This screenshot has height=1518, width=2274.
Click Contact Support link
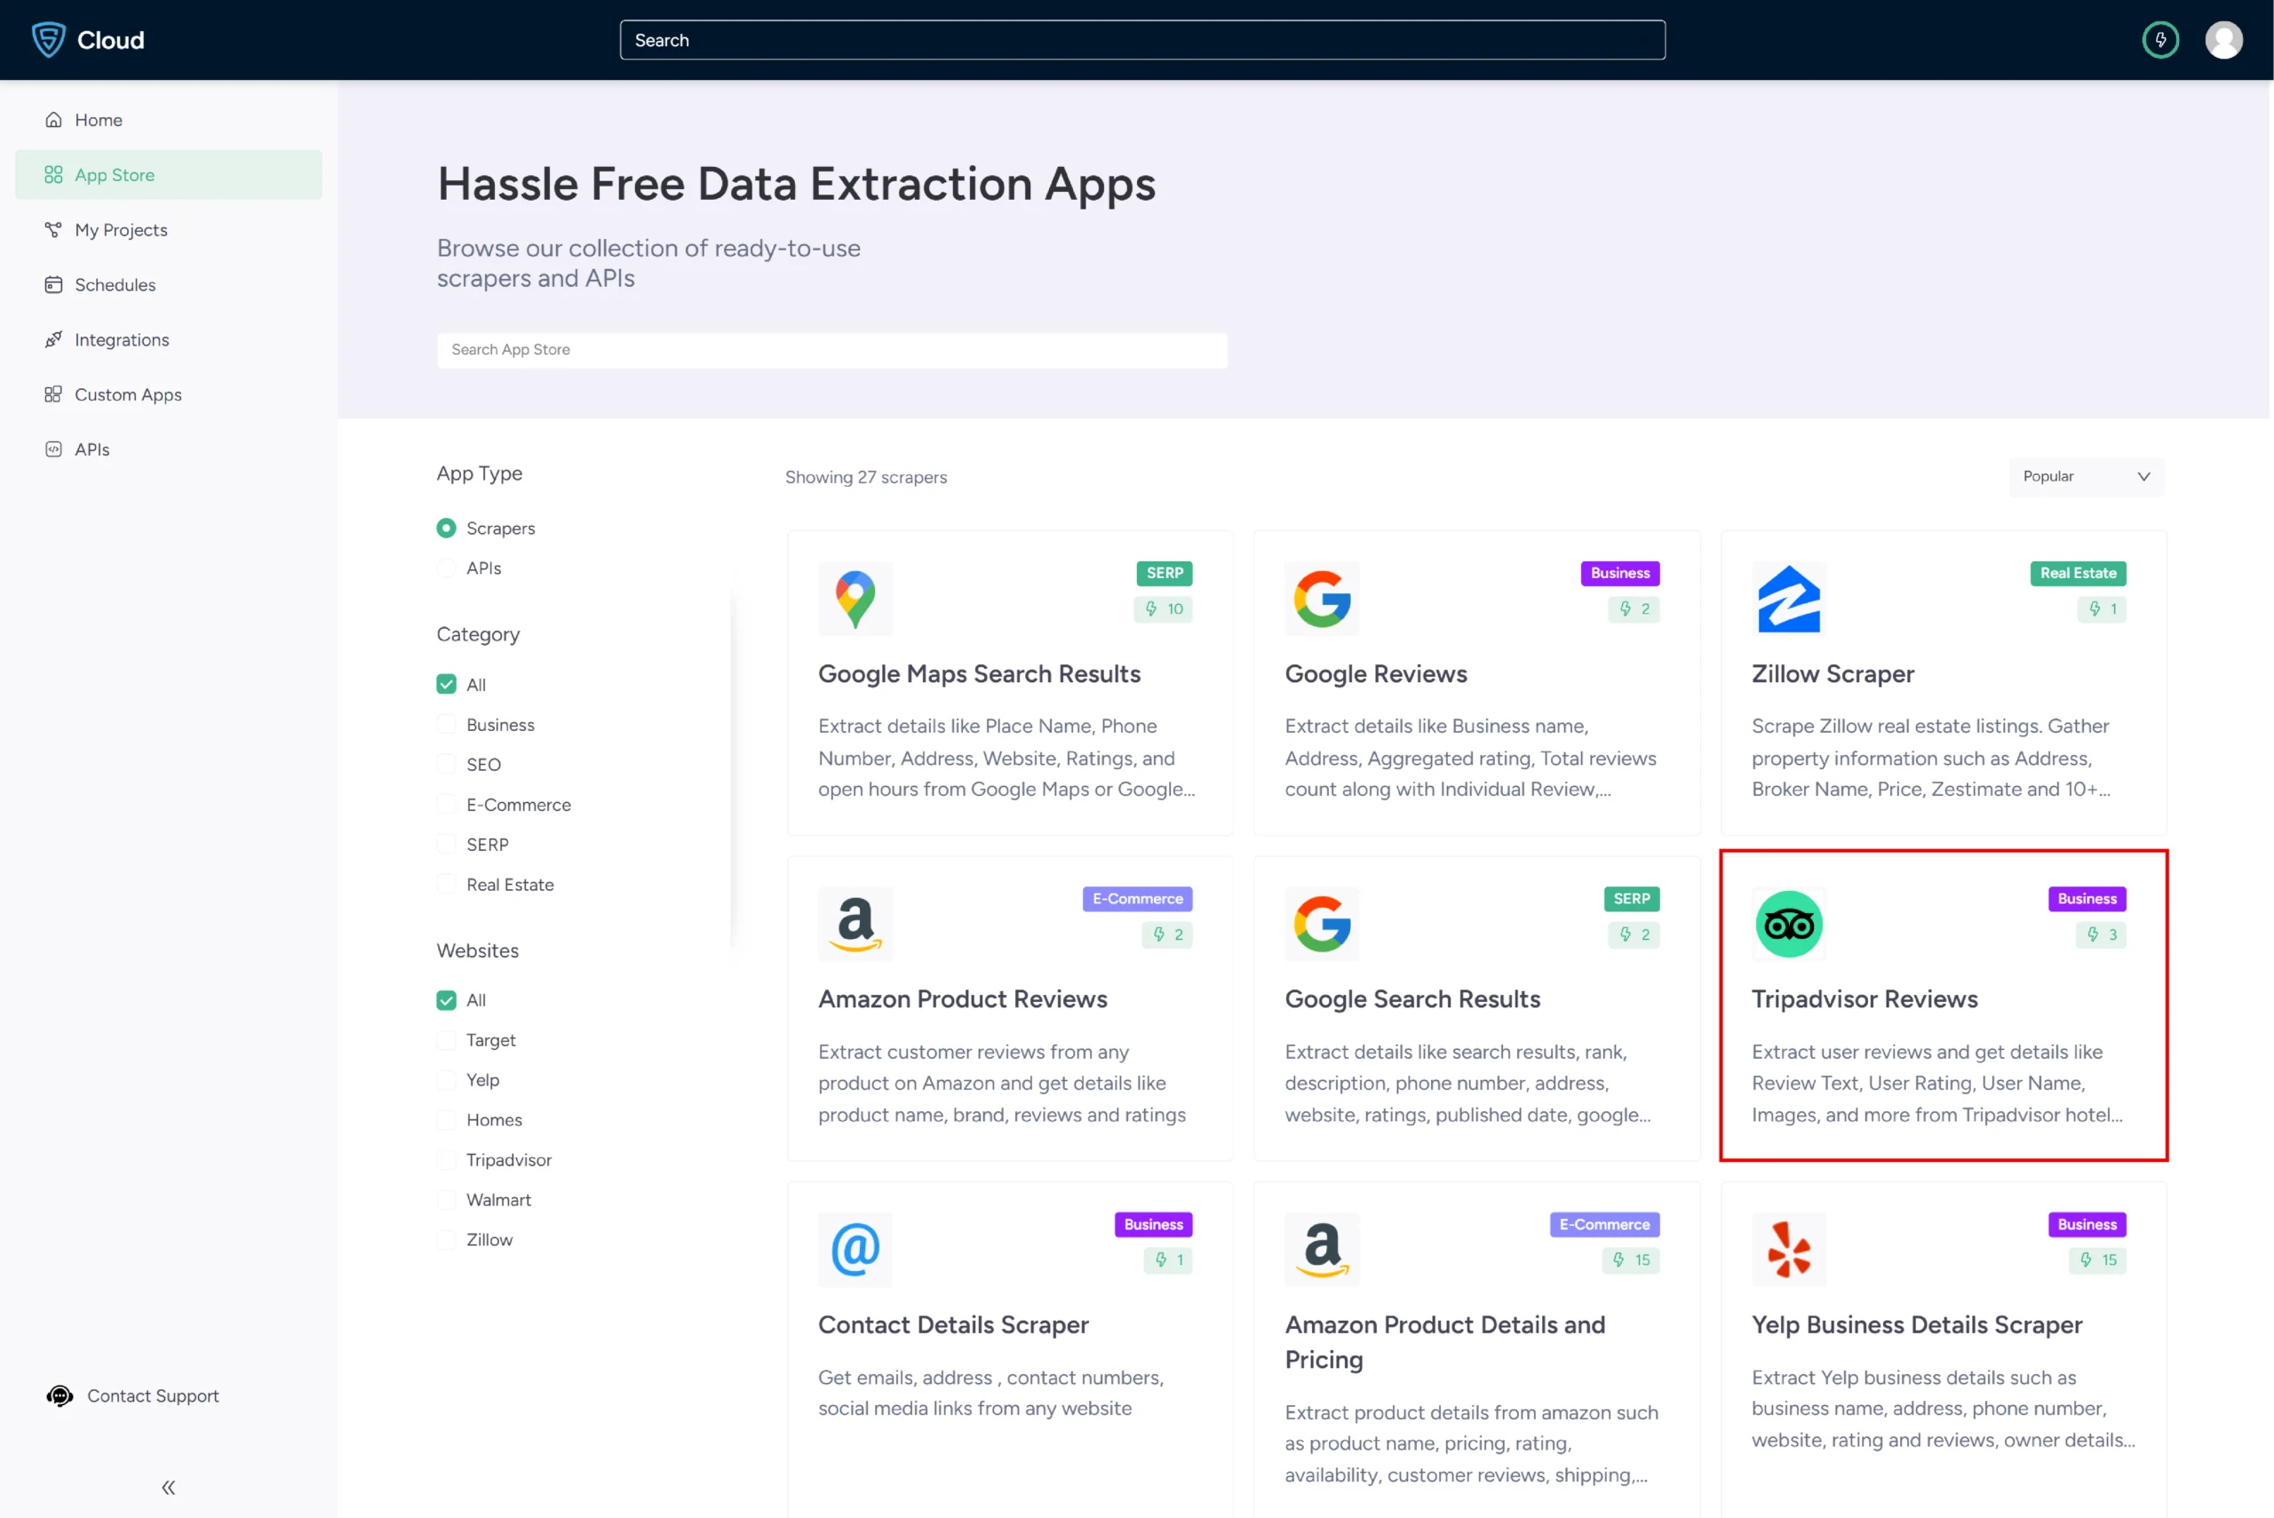[153, 1396]
